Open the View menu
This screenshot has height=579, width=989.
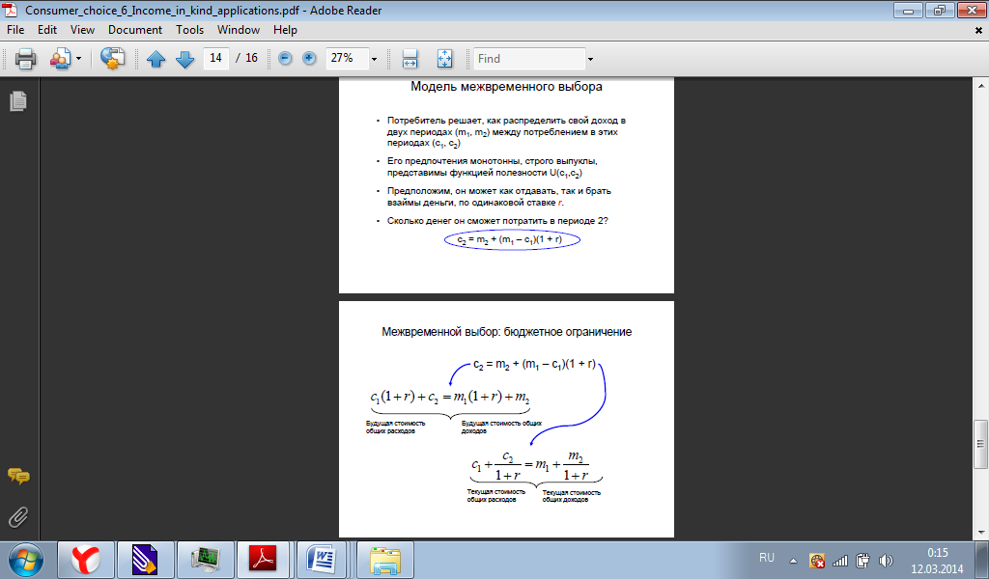click(x=82, y=30)
